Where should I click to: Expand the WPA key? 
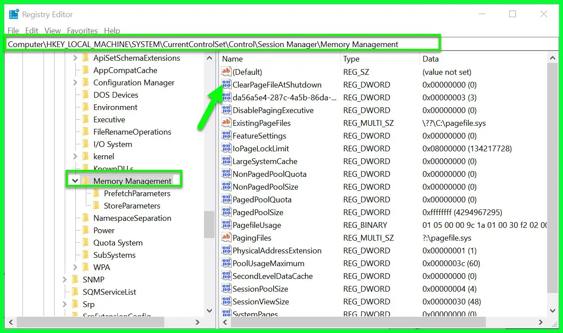pyautogui.click(x=75, y=267)
